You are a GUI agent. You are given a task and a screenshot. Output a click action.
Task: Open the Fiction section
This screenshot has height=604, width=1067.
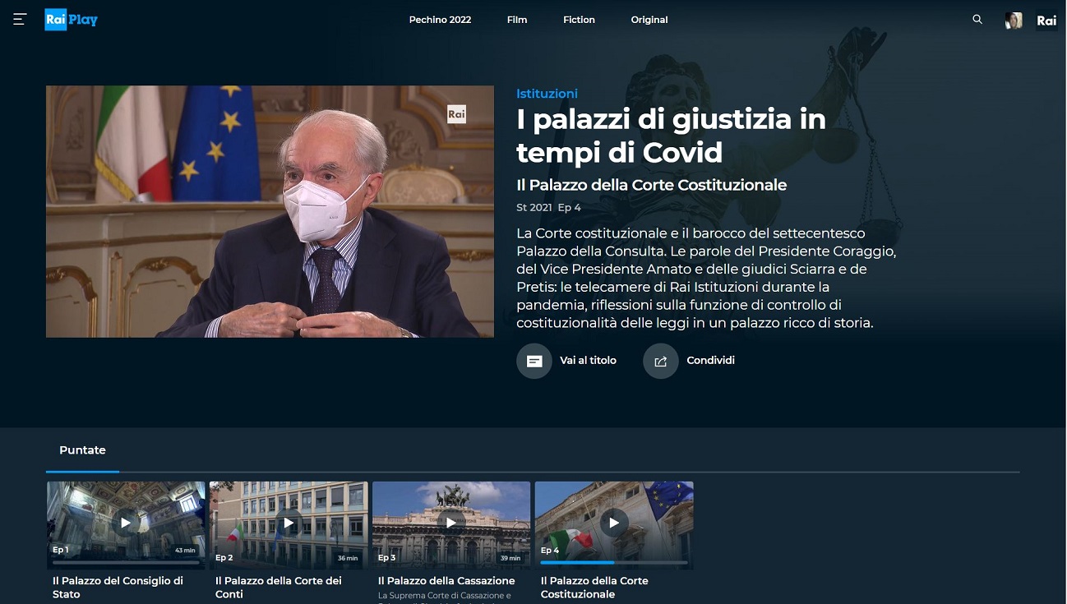tap(579, 19)
